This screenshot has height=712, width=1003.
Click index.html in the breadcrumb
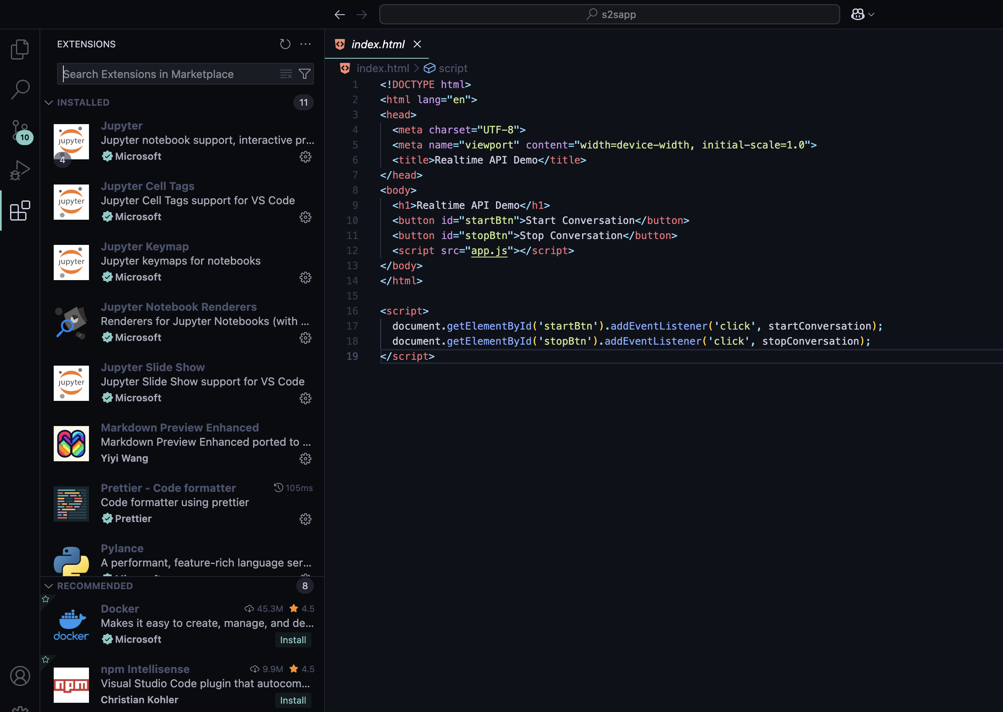click(383, 68)
